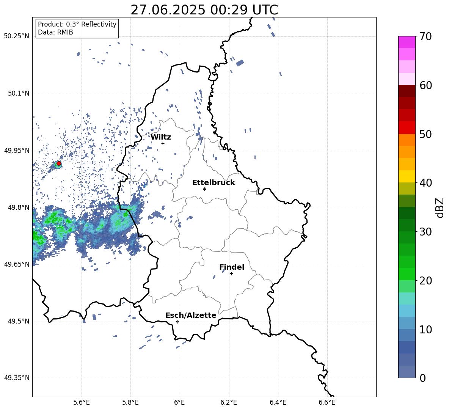Click the Findel station cross marker
Screen dimensions: 449x410
[231, 274]
